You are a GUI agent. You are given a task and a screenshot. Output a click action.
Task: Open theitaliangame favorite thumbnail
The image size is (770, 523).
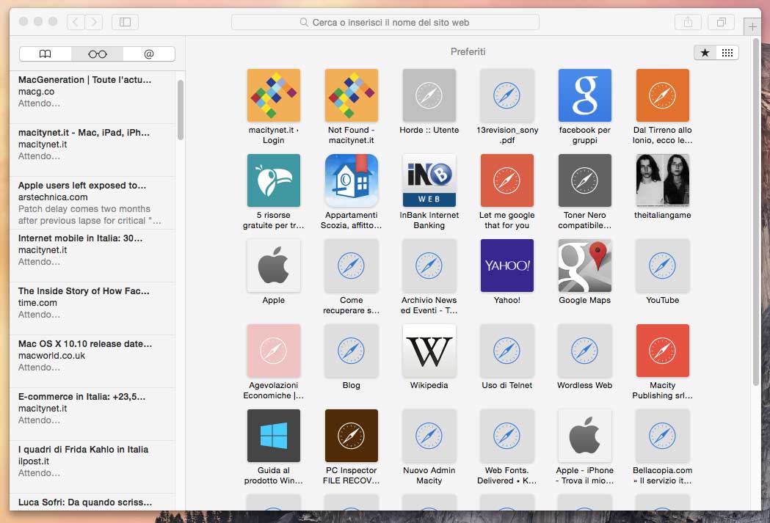[663, 180]
